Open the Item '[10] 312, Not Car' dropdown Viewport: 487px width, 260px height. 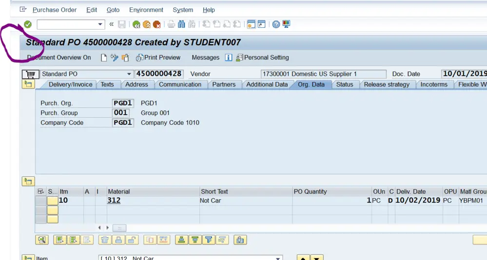point(278,258)
